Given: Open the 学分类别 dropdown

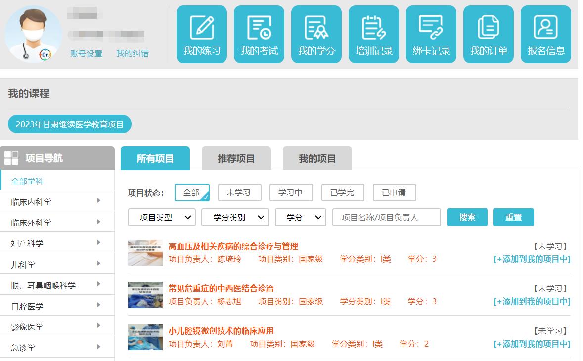Looking at the screenshot, I should (235, 217).
